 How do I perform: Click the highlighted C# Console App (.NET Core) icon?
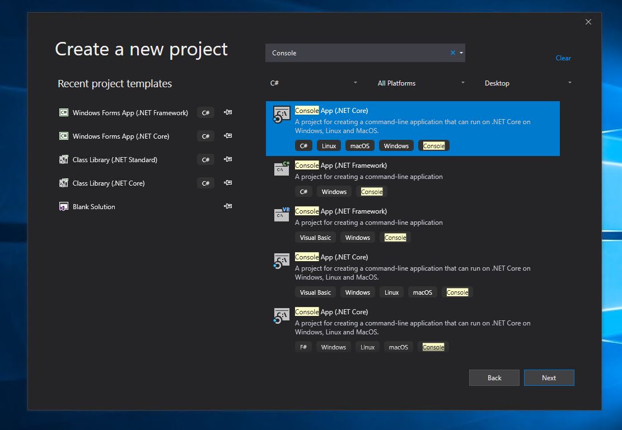tap(281, 115)
